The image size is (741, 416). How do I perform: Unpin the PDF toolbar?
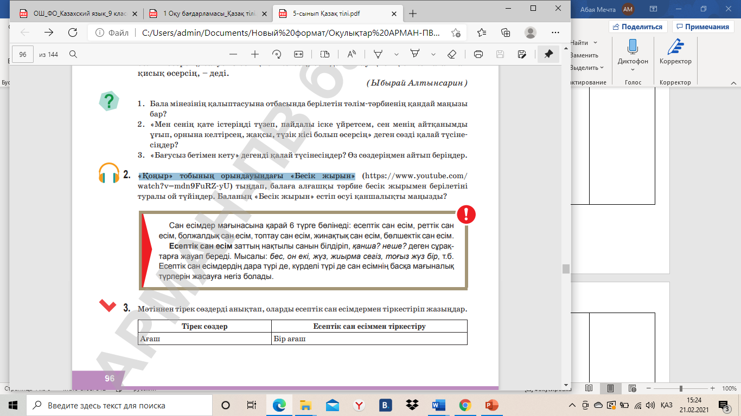548,54
